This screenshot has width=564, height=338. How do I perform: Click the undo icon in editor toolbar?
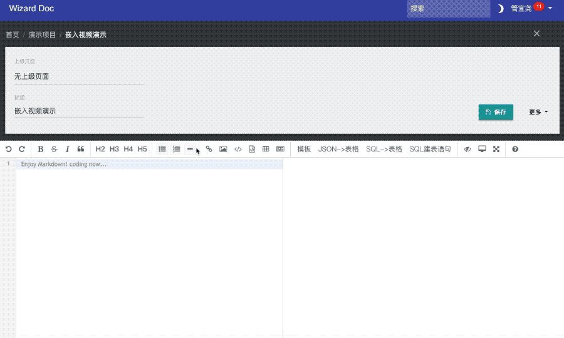[x=9, y=149]
